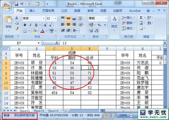Switch to the 公式 ribbon tab
This screenshot has height=120, width=169.
click(64, 11)
